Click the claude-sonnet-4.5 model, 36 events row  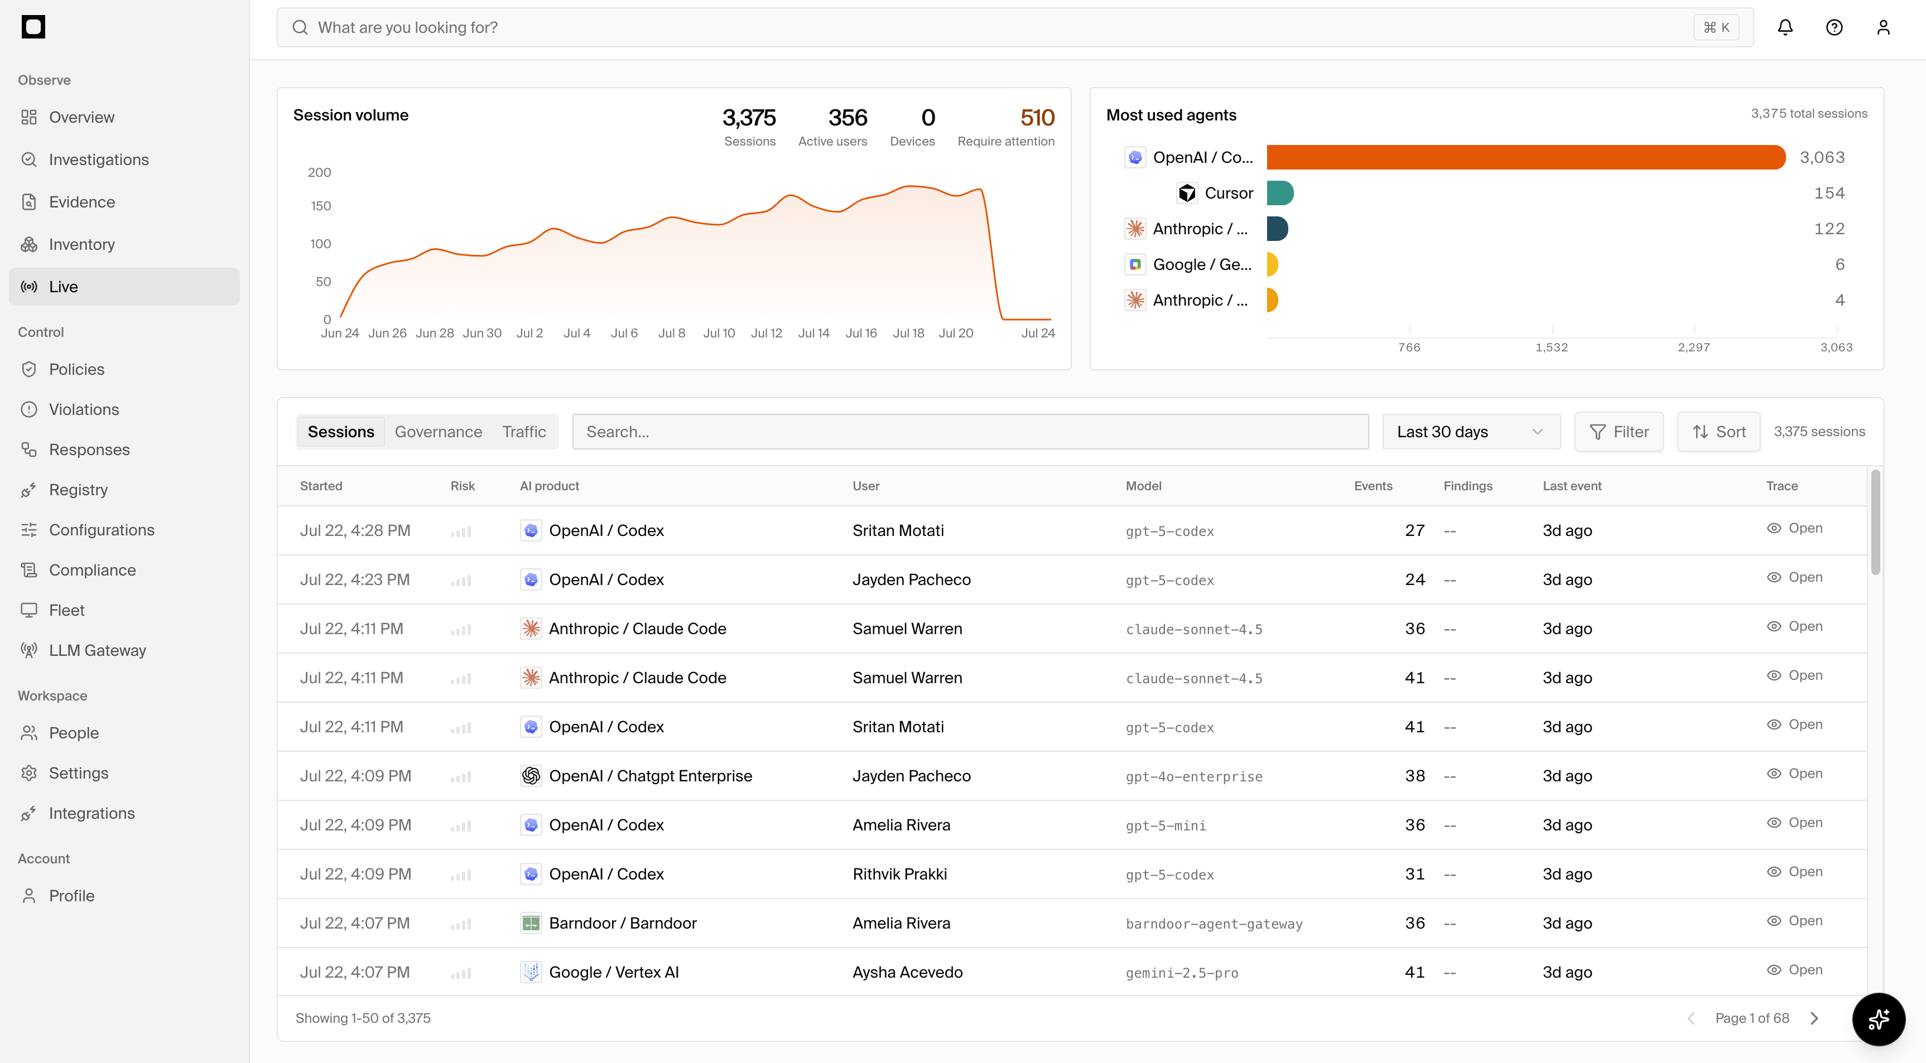pyautogui.click(x=1071, y=629)
